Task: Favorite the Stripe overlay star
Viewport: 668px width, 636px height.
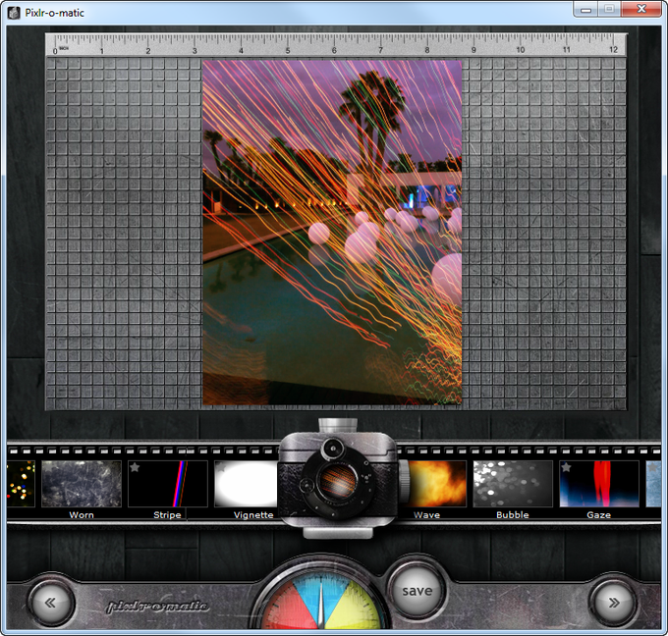Action: coord(135,467)
